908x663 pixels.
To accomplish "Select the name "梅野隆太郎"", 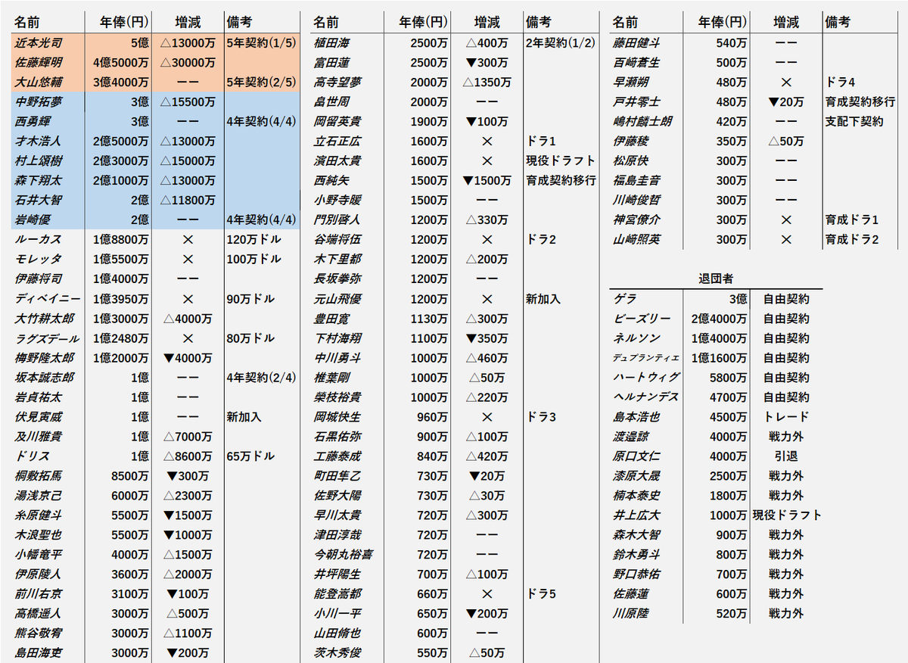I will point(45,358).
